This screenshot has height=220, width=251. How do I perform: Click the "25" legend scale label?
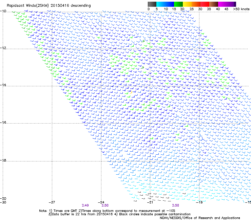tap(191, 9)
